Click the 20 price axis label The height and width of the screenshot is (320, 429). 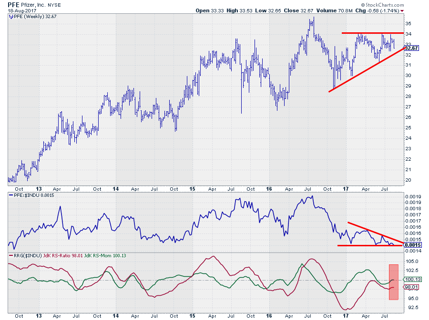click(x=408, y=180)
